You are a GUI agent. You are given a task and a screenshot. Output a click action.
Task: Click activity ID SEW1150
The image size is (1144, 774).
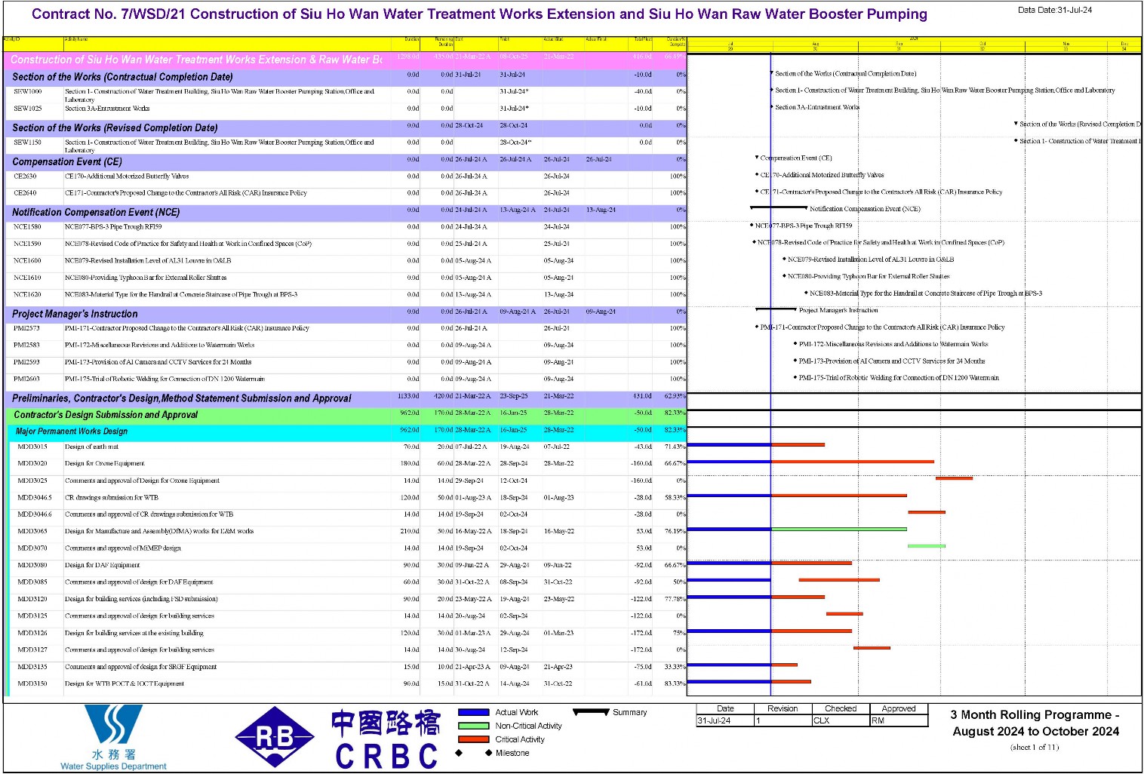pos(28,142)
